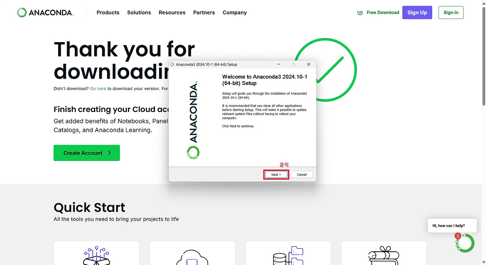Screen dimensions: 486x265
Task: Minimize the Anaconda3 Setup window
Action: (x=279, y=65)
